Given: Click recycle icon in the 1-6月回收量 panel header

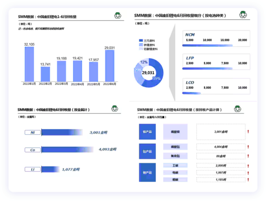Looking at the screenshot, I should [118, 16].
